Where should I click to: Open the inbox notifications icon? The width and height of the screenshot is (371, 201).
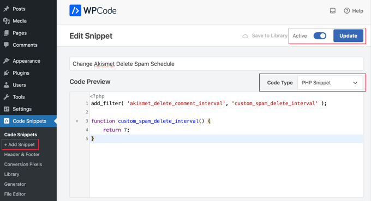[x=333, y=11]
